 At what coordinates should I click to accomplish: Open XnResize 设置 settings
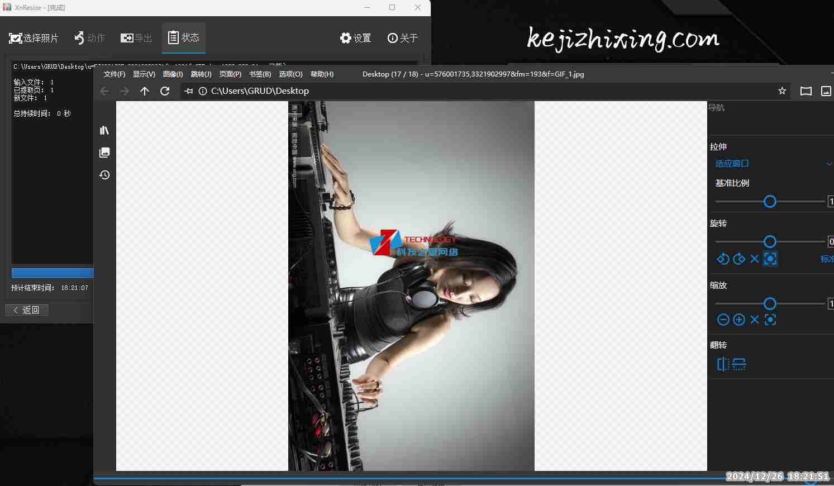tap(355, 38)
